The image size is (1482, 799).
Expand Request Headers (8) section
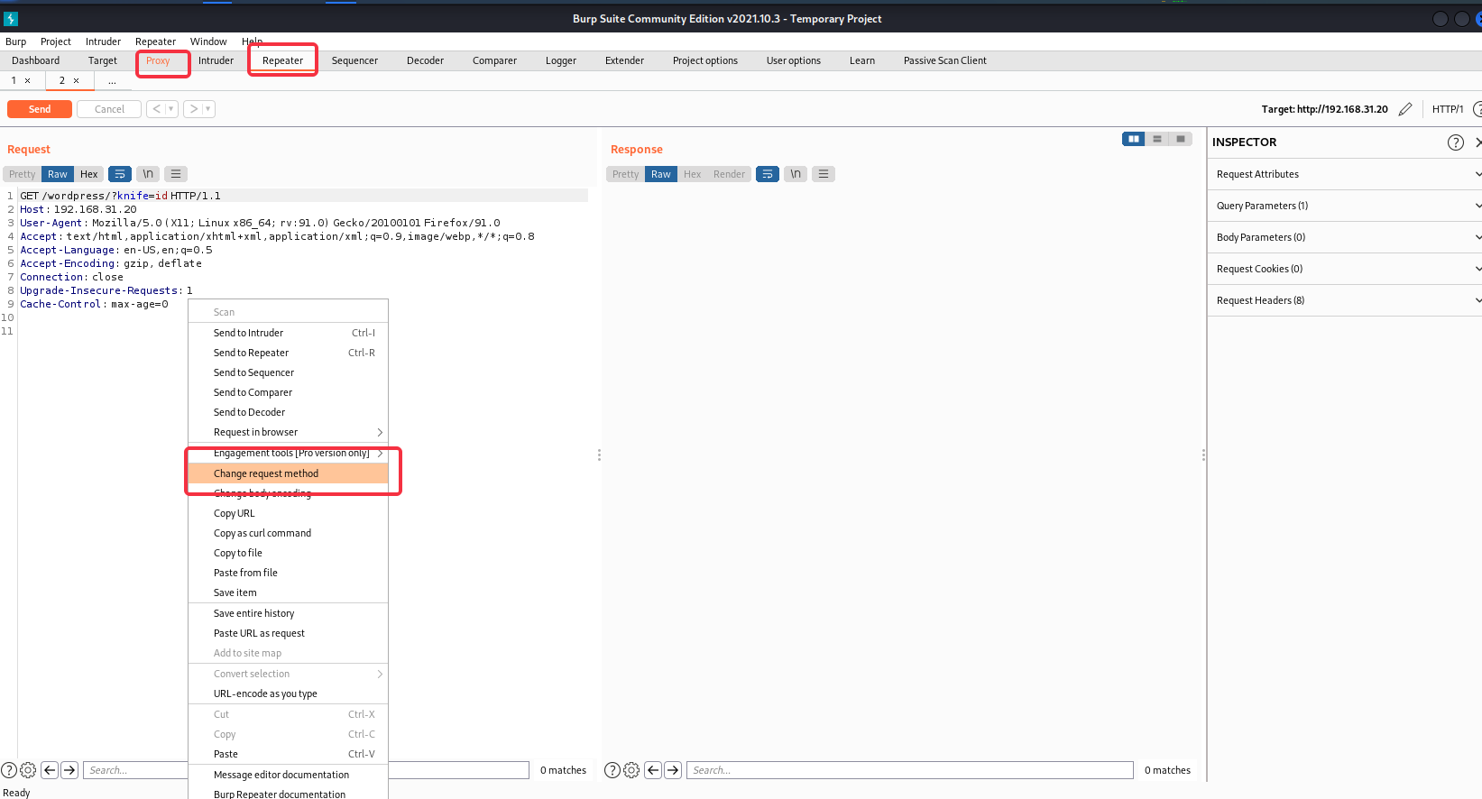(x=1344, y=300)
